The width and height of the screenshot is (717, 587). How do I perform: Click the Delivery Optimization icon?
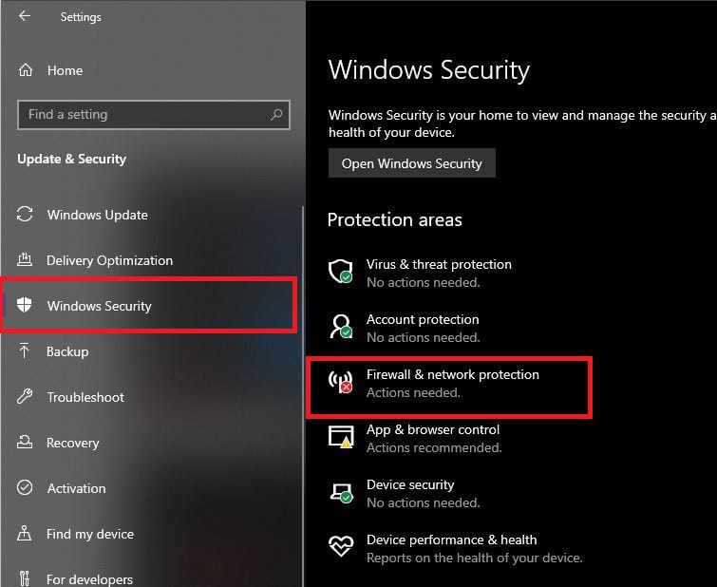tap(26, 260)
